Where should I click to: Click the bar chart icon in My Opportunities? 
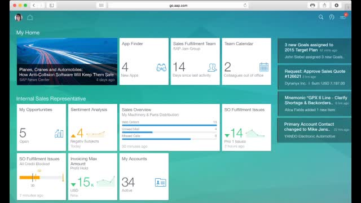pos(59,134)
